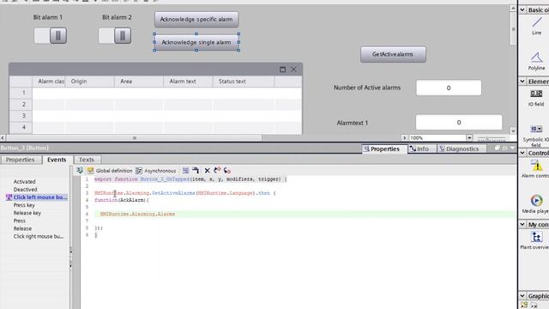Image resolution: width=549 pixels, height=309 pixels.
Task: Click the Alarm text column header
Action: tap(188, 82)
